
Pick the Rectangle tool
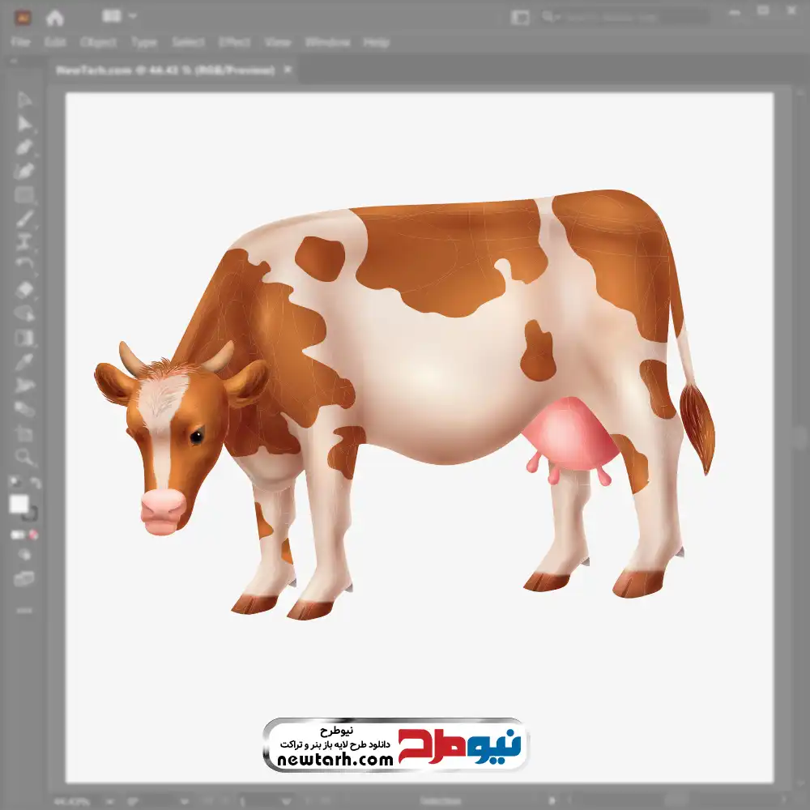[x=24, y=195]
